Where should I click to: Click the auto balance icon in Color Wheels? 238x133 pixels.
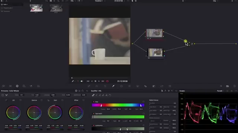pyautogui.click(x=3, y=95)
